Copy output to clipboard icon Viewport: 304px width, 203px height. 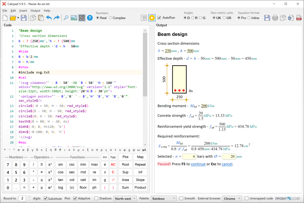(283, 18)
